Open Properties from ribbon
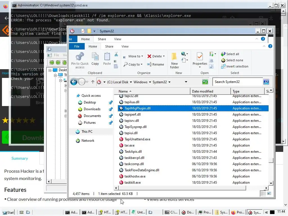288x216 pixels. [x=200, y=60]
